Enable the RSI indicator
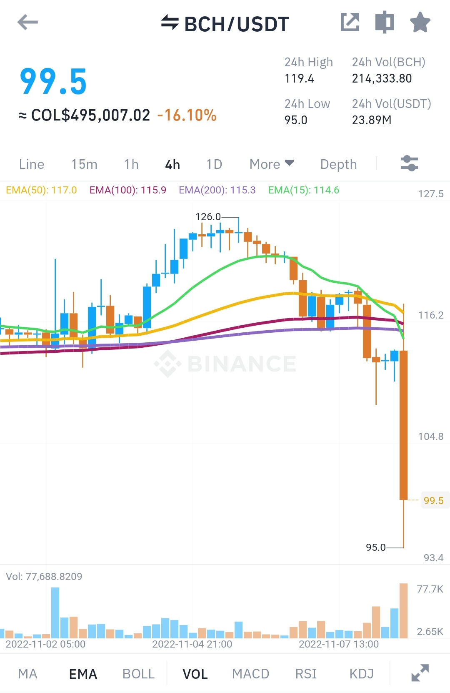This screenshot has height=693, width=450. 306,674
